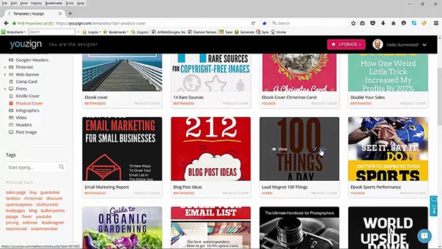Open the Tools menu

pyautogui.click(x=69, y=3)
